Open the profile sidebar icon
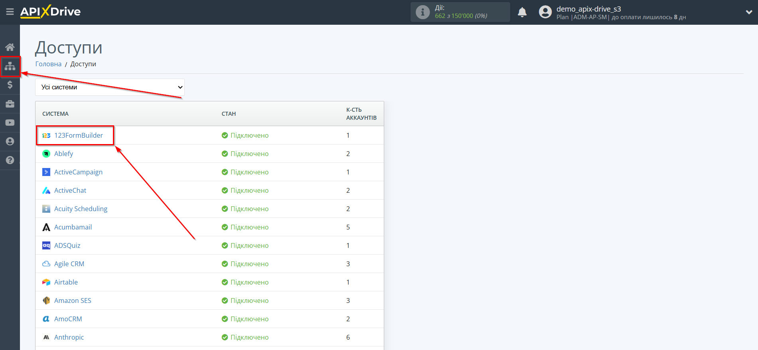The width and height of the screenshot is (758, 350). pos(10,141)
